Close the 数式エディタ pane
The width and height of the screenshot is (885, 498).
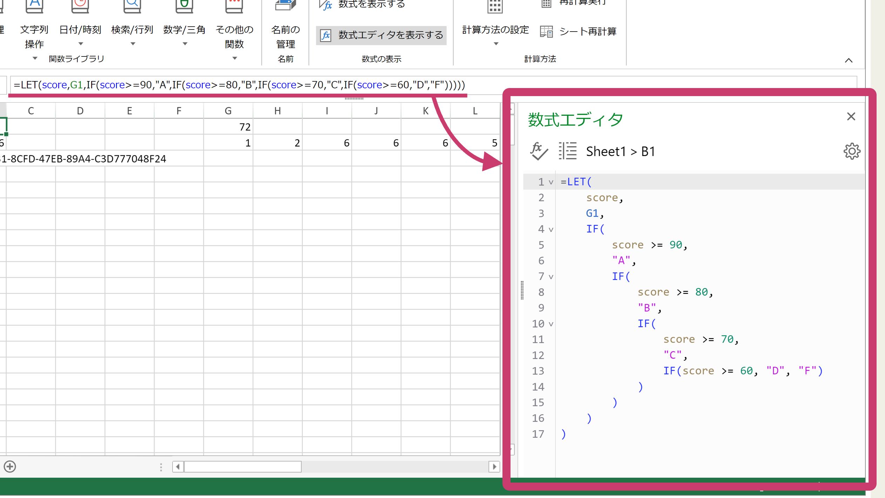coord(851,116)
